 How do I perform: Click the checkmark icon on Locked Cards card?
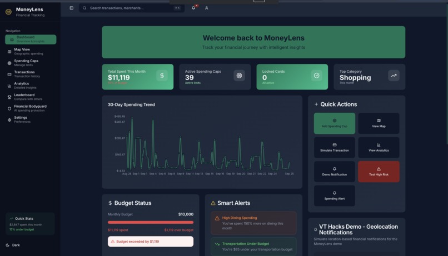(317, 76)
